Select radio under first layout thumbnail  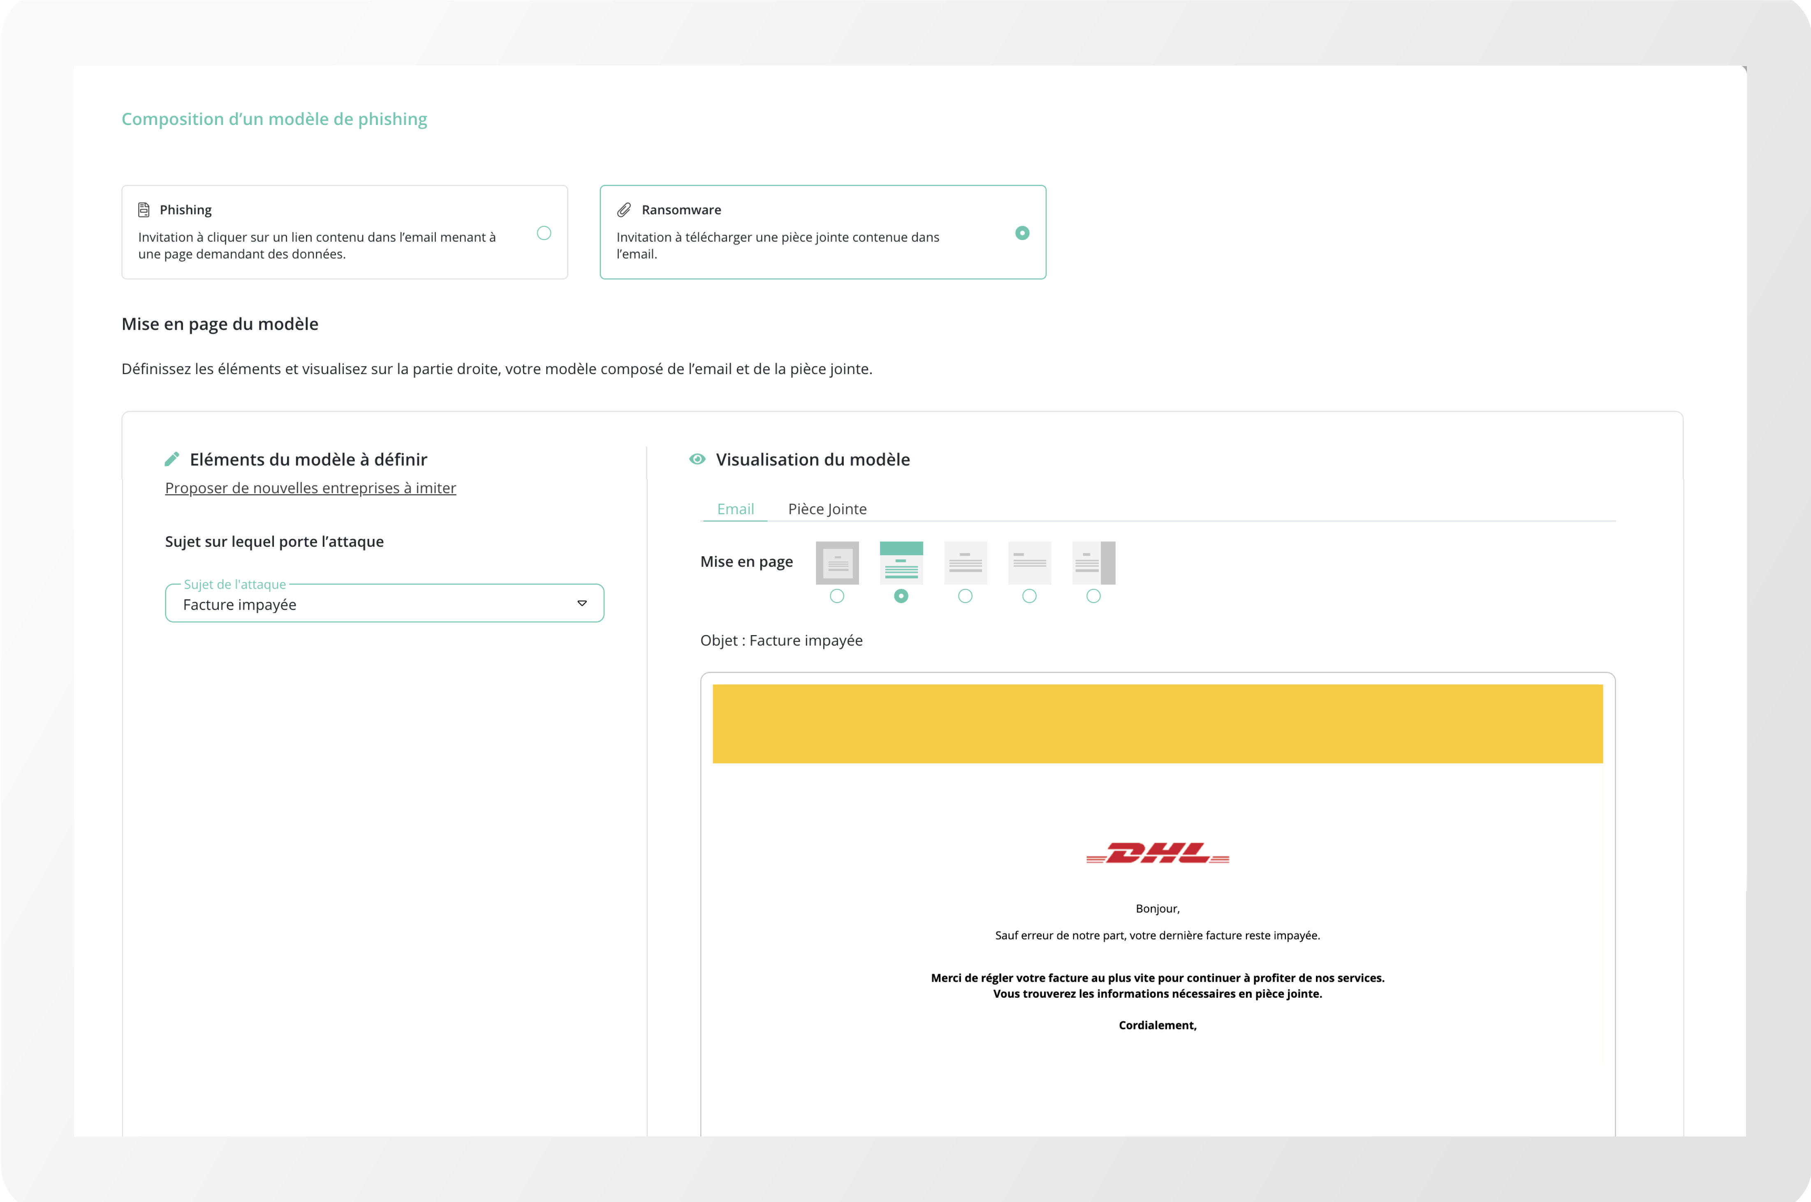point(836,596)
